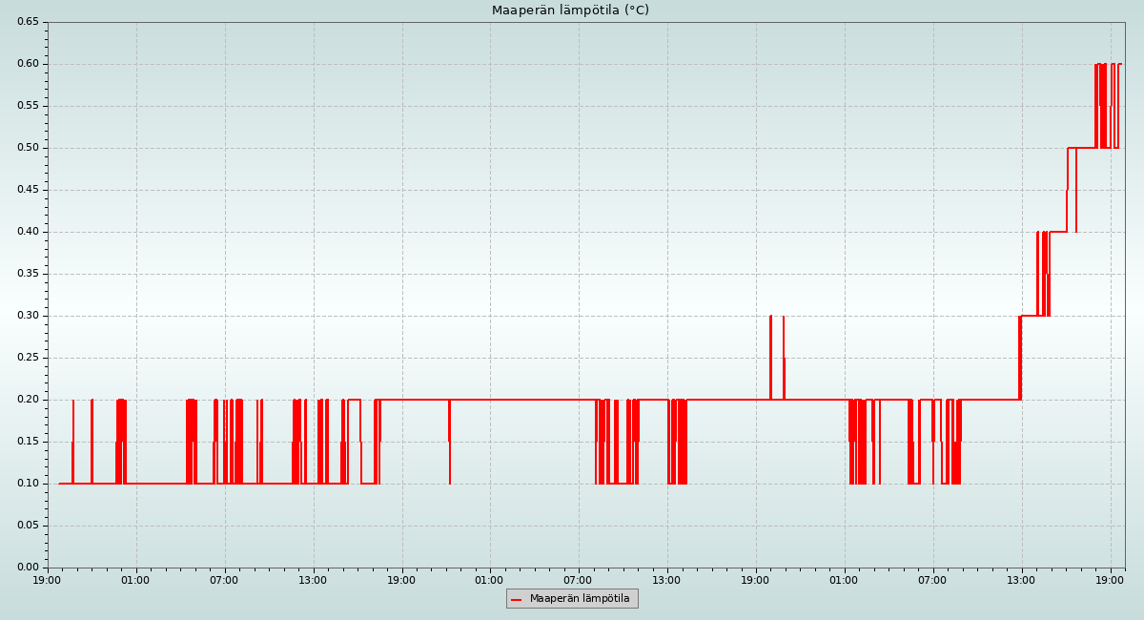Select the 0.55 y-axis tick label

click(x=27, y=106)
